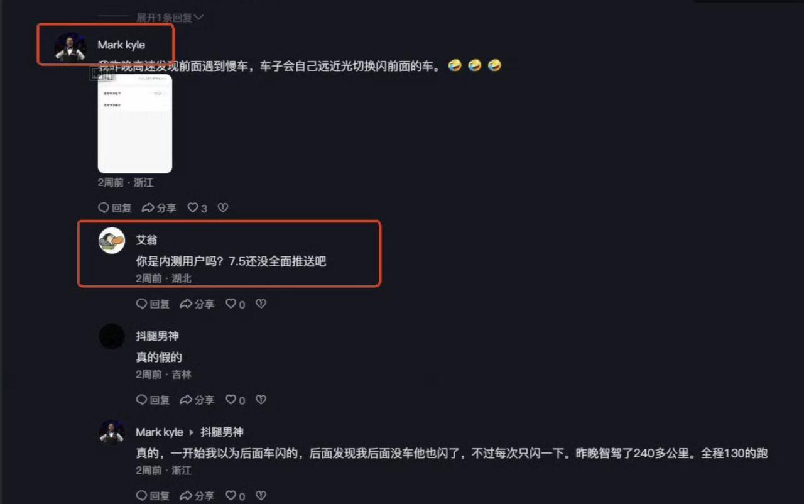Reply to 艾翁's comment
The image size is (804, 504).
click(x=153, y=304)
